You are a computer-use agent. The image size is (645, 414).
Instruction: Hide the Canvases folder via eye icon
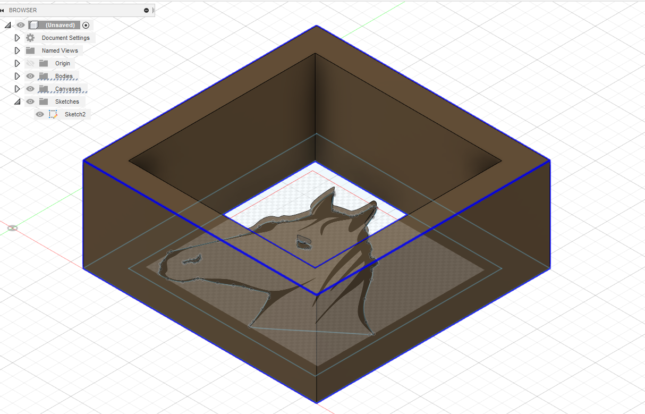[x=30, y=89]
